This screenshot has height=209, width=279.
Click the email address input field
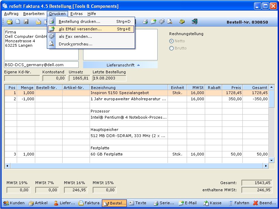pos(41,64)
